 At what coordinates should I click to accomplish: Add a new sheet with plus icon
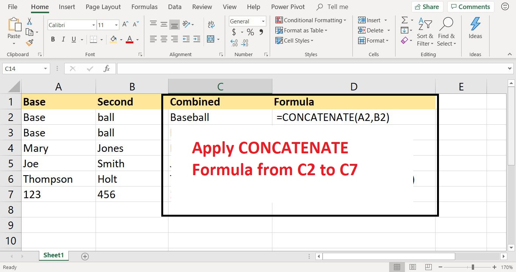(x=85, y=257)
